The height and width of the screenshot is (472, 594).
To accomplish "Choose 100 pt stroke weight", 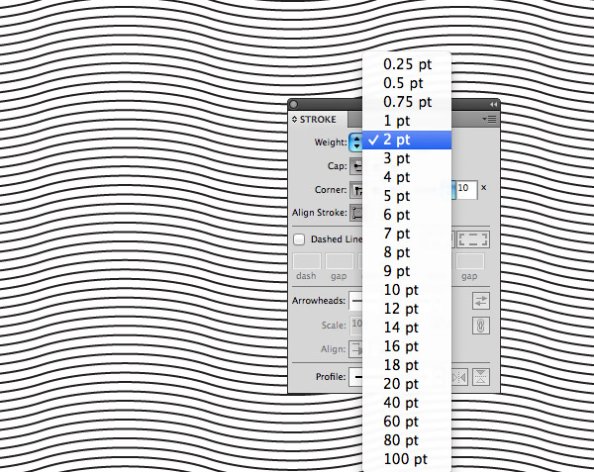I will coord(407,459).
